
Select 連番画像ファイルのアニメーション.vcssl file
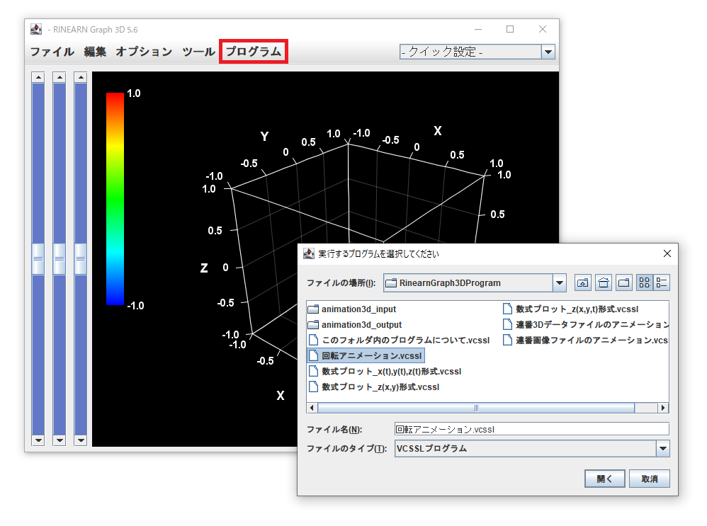pyautogui.click(x=585, y=341)
